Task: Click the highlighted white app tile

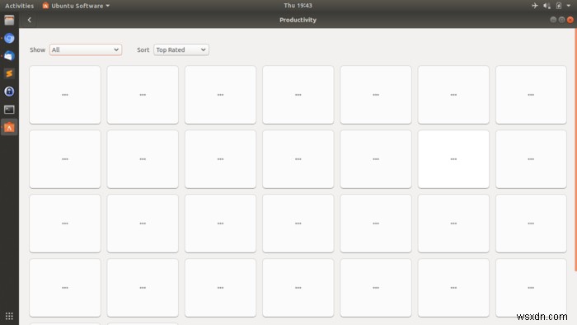Action: point(453,159)
